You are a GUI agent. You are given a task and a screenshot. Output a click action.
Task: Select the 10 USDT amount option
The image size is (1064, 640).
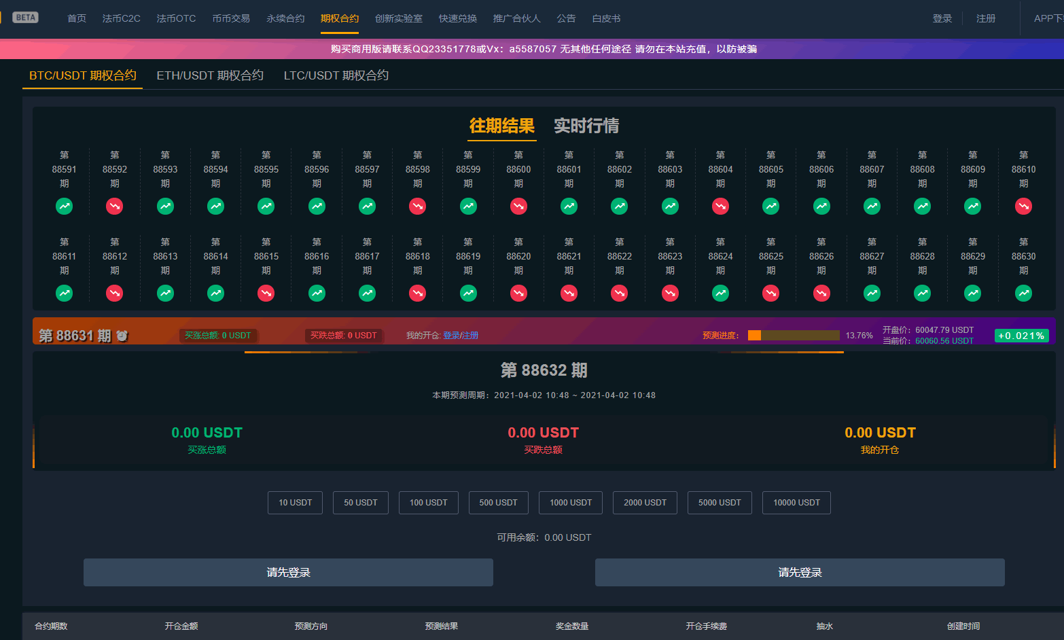[x=295, y=503]
